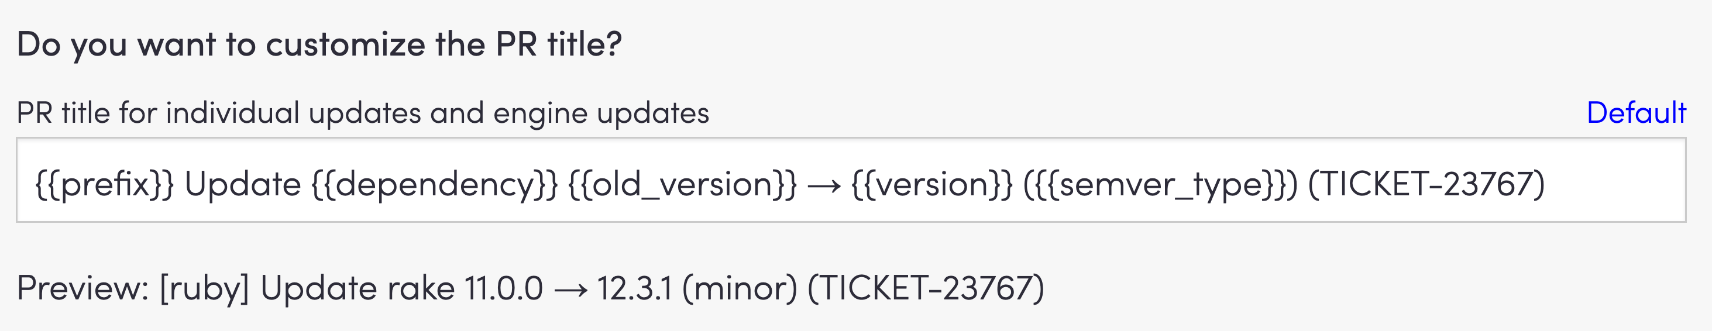This screenshot has height=331, width=1712.
Task: Click the arrow symbol in the title template
Action: (824, 185)
